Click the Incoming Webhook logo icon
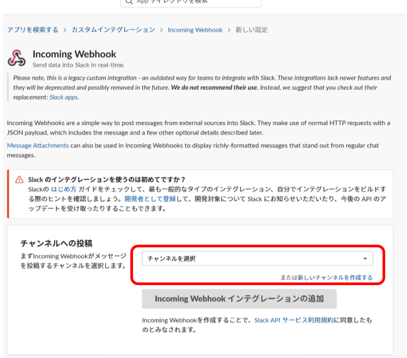This screenshot has width=407, height=358. click(x=16, y=58)
